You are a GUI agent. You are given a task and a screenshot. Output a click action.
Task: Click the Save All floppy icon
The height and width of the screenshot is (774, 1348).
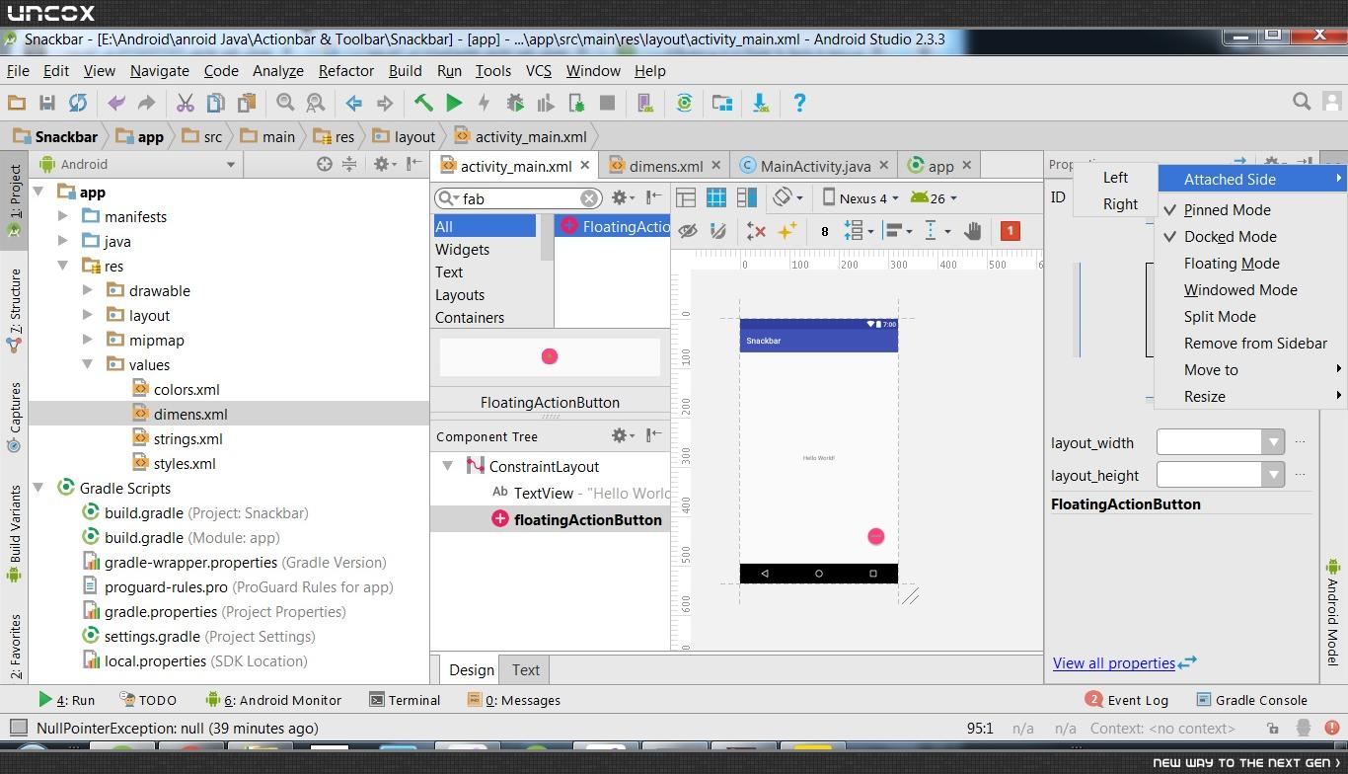(46, 103)
